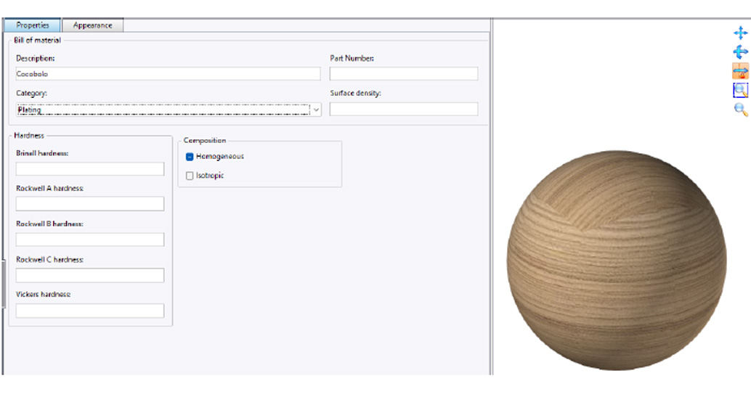Switch to the Properties tab
This screenshot has width=751, height=397.
(x=33, y=25)
